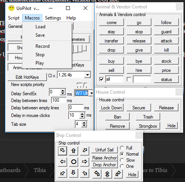Uncheck the 'all' checkbox in Animal control
This screenshot has height=182, width=185.
101,80
